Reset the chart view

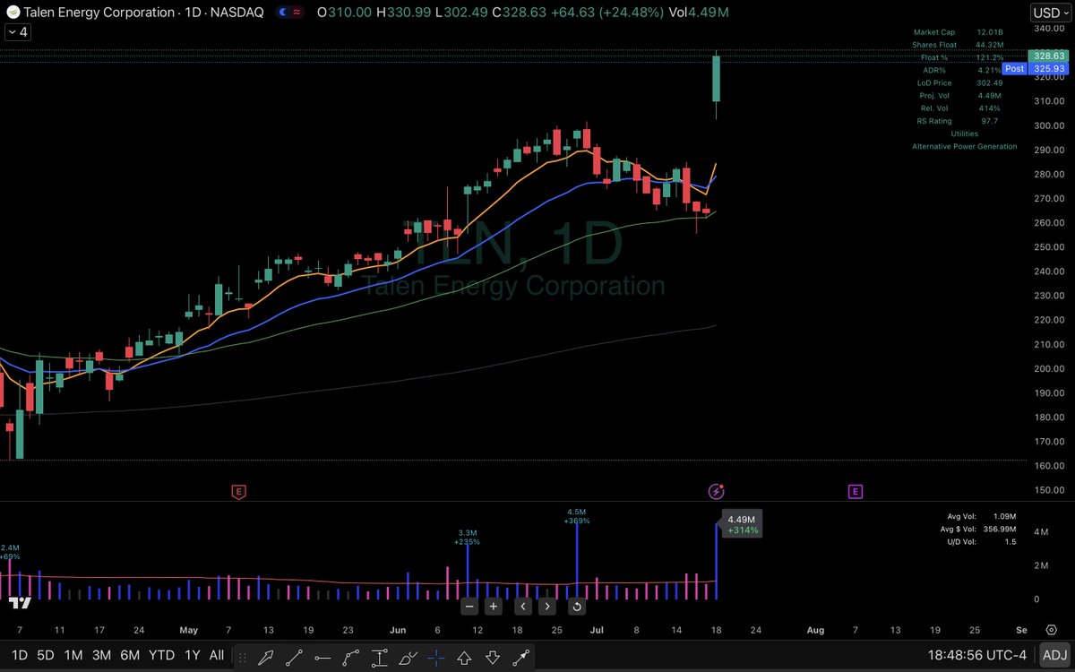pos(577,606)
